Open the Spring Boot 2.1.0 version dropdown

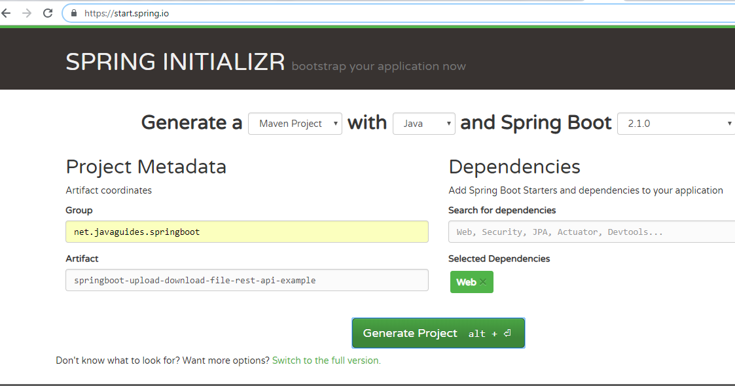pyautogui.click(x=675, y=123)
